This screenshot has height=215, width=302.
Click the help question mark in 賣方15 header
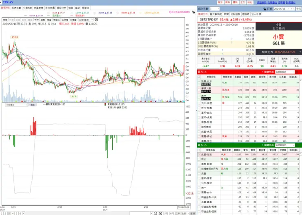pos(262,145)
